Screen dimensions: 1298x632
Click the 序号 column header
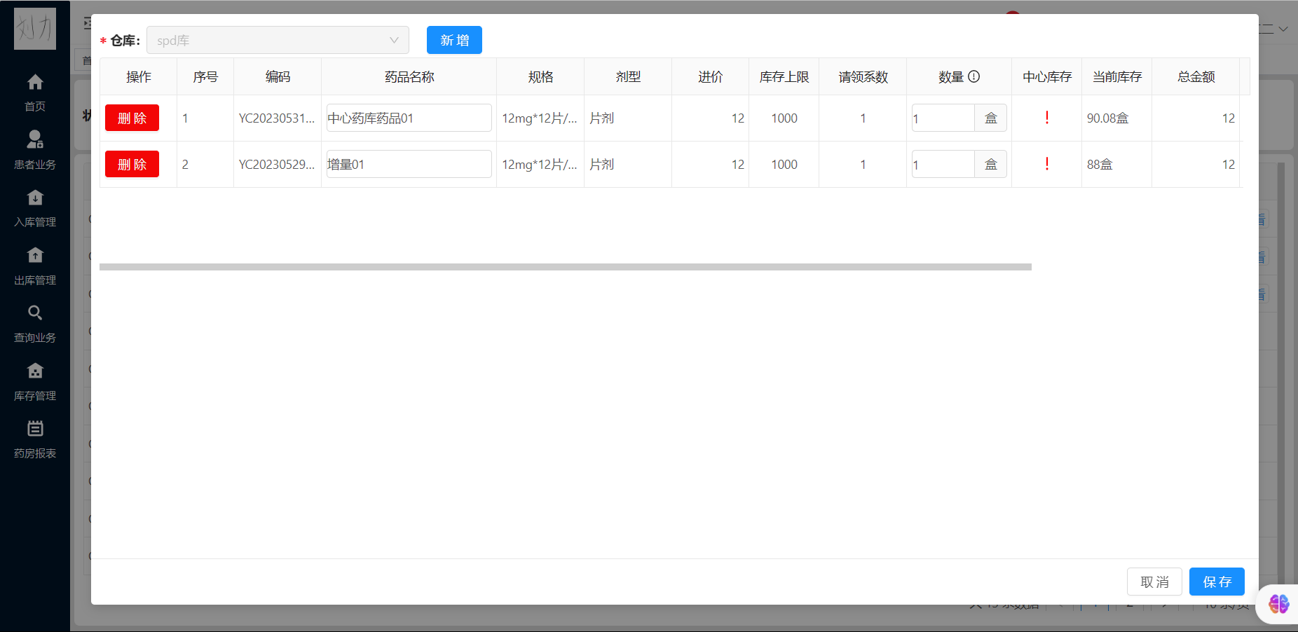205,76
